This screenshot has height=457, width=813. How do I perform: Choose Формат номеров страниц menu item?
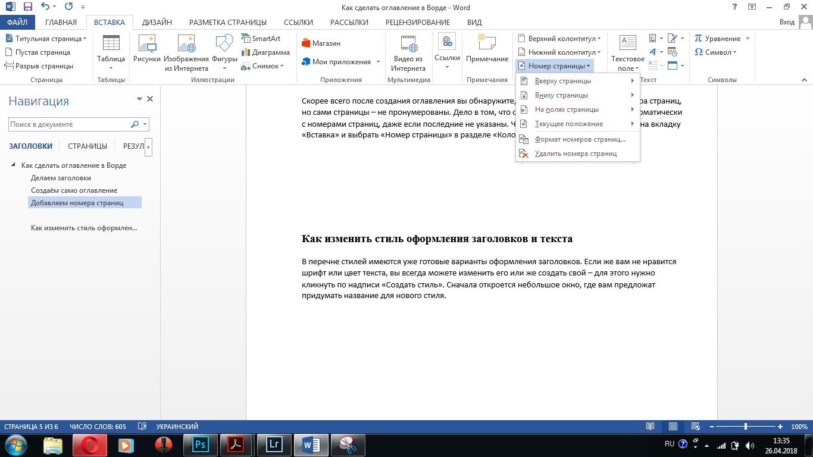click(580, 139)
